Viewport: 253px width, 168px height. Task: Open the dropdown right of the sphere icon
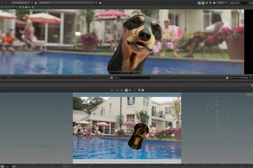tap(222, 3)
